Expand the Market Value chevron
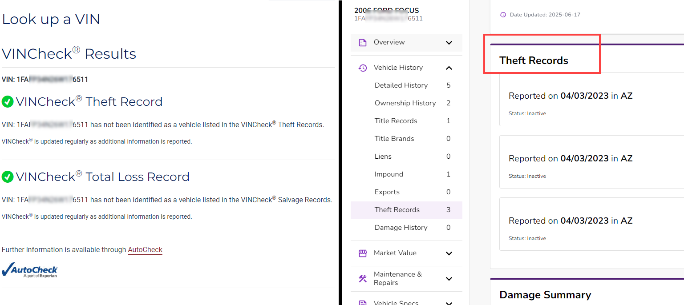Viewport: 684px width, 305px height. 449,253
